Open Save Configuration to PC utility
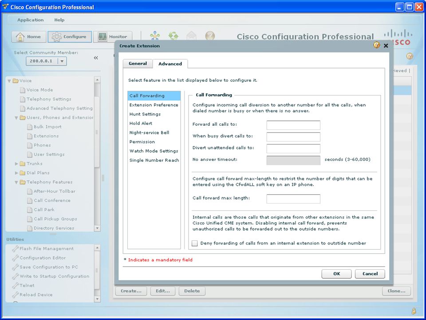The image size is (426, 320). 49,267
